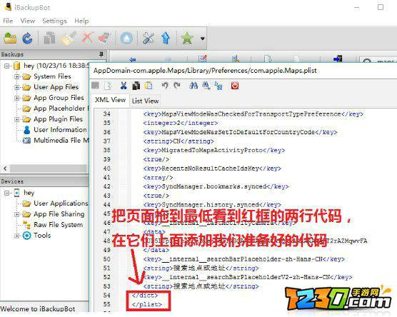Click line 34 MapsViewModeWasCheckedForTransportTypePreference key
The height and width of the screenshot is (317, 397).
253,114
